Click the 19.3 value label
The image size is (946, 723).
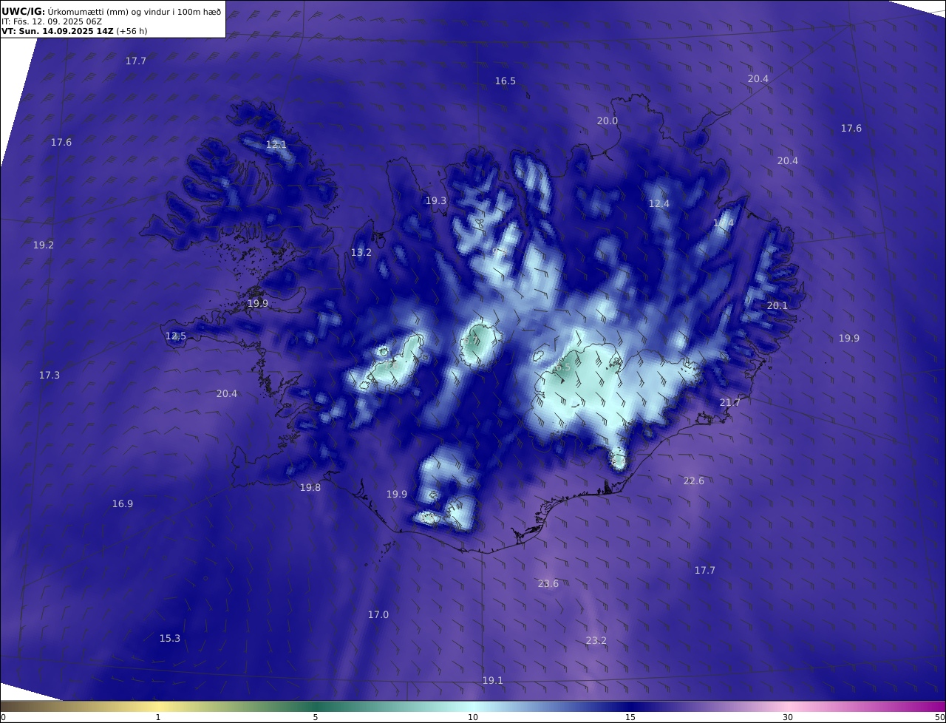coord(436,201)
